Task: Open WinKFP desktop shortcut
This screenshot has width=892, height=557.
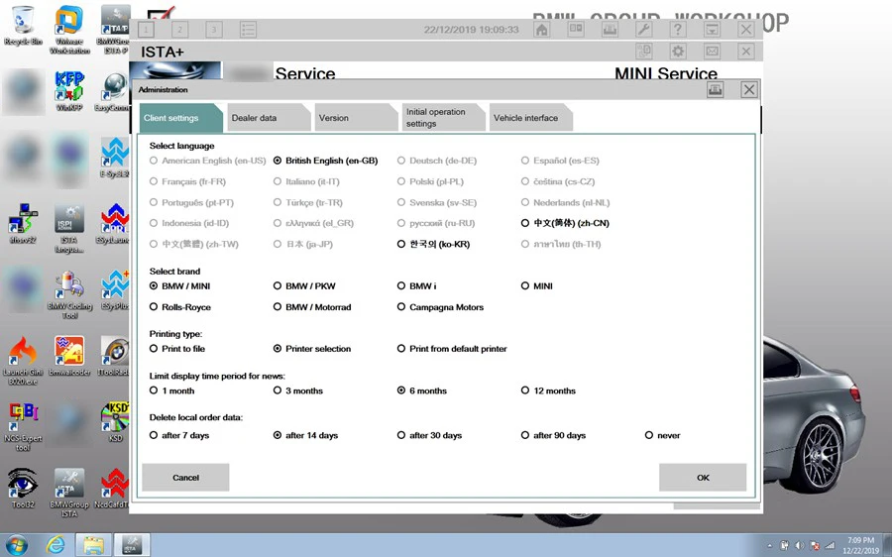Action: tap(69, 91)
